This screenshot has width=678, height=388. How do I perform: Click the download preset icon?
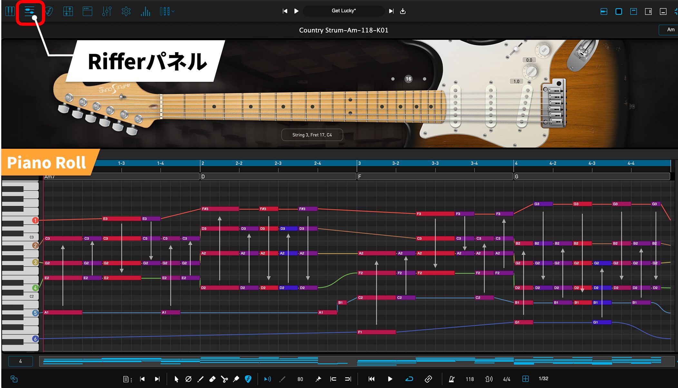pos(403,11)
